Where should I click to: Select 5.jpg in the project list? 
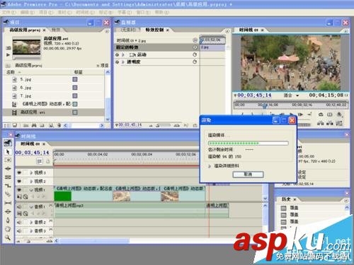(x=25, y=80)
